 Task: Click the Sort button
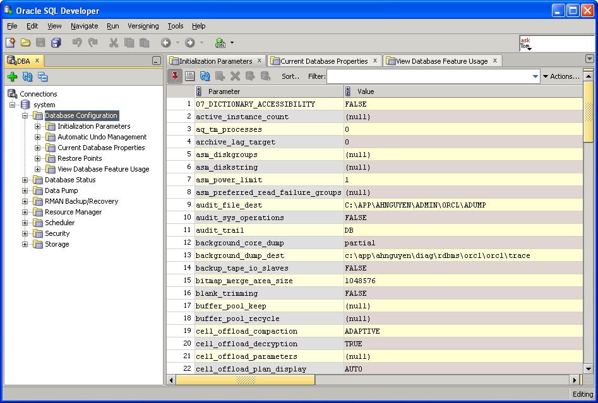(x=290, y=76)
